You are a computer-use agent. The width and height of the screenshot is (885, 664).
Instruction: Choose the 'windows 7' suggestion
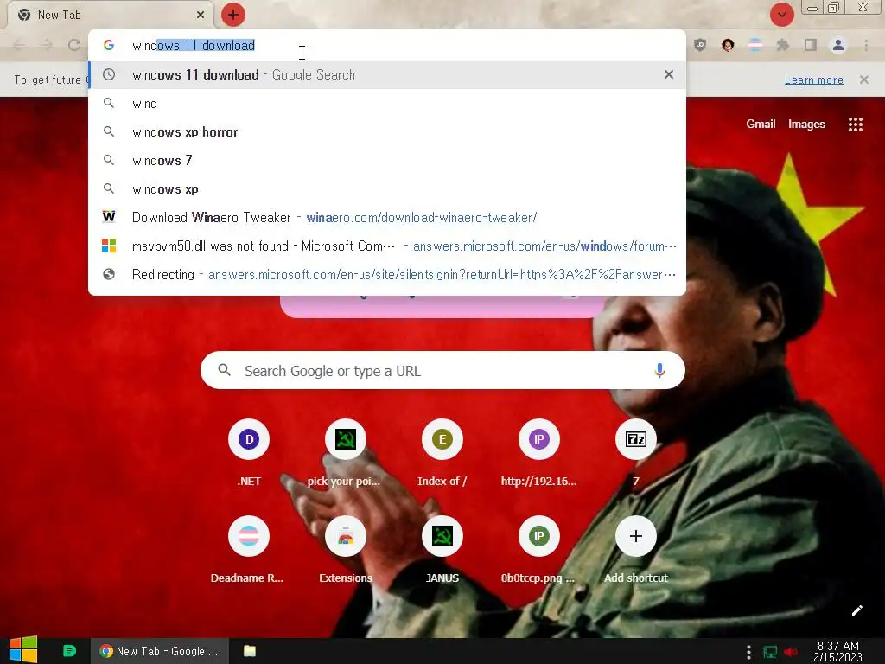[x=387, y=160]
